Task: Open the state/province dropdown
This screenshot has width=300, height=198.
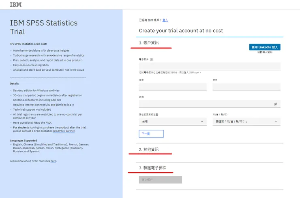Action: 246,122
